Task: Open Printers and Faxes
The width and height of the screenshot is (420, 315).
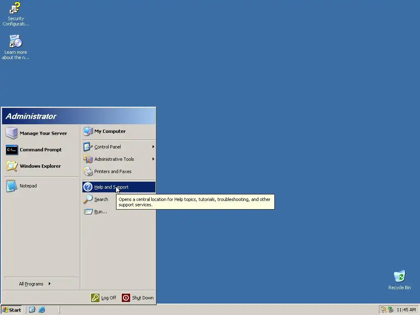Action: click(x=119, y=171)
